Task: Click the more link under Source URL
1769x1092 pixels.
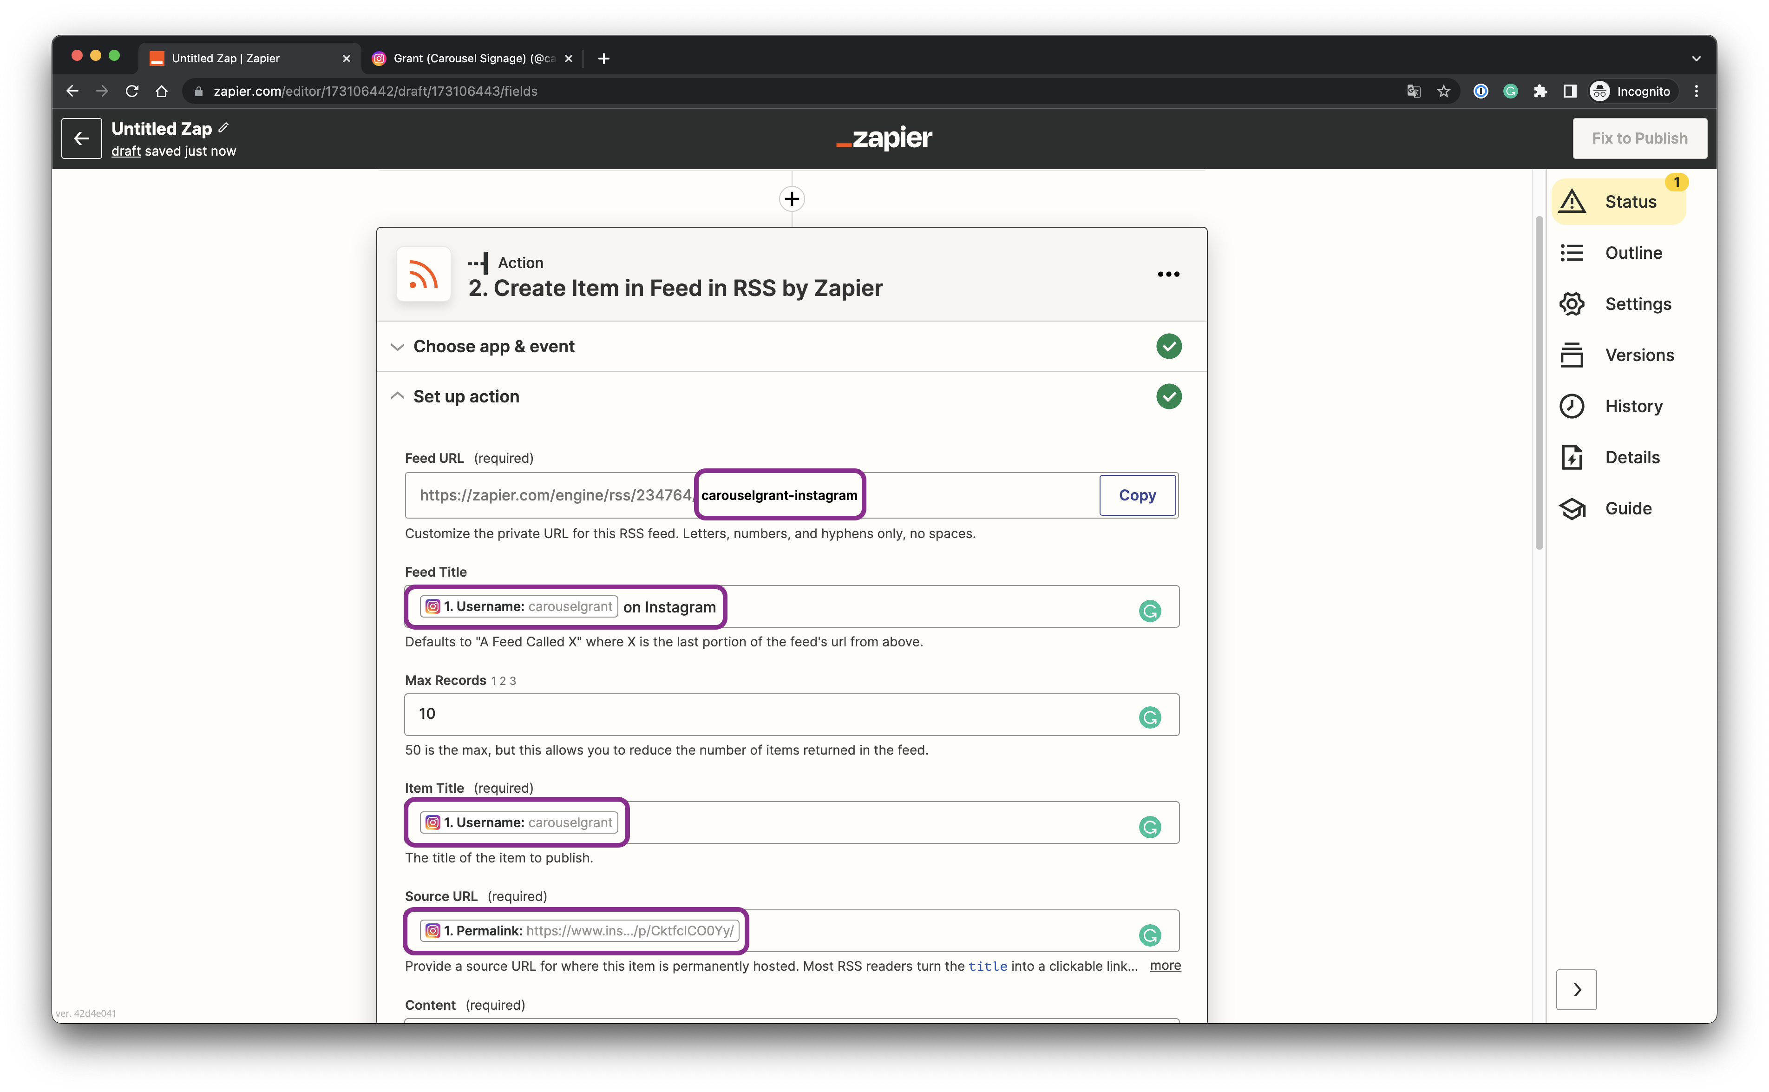Action: click(x=1166, y=966)
